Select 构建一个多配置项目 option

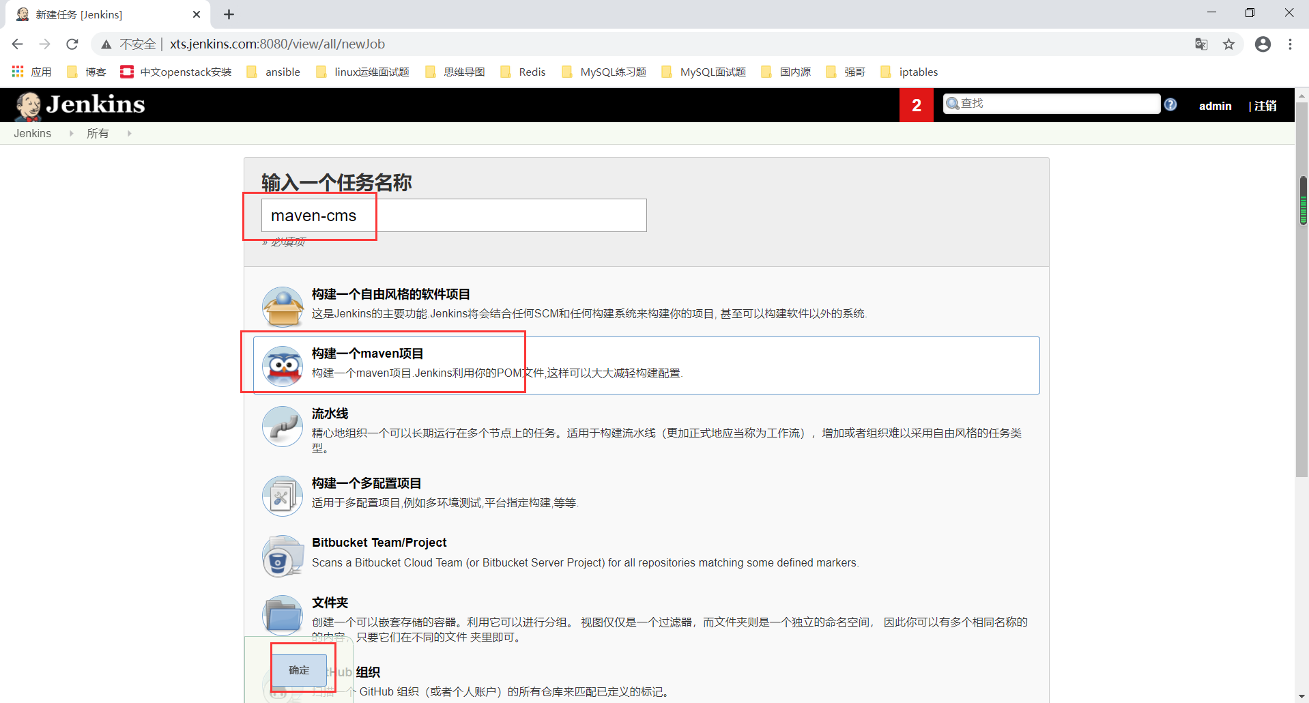(646, 495)
